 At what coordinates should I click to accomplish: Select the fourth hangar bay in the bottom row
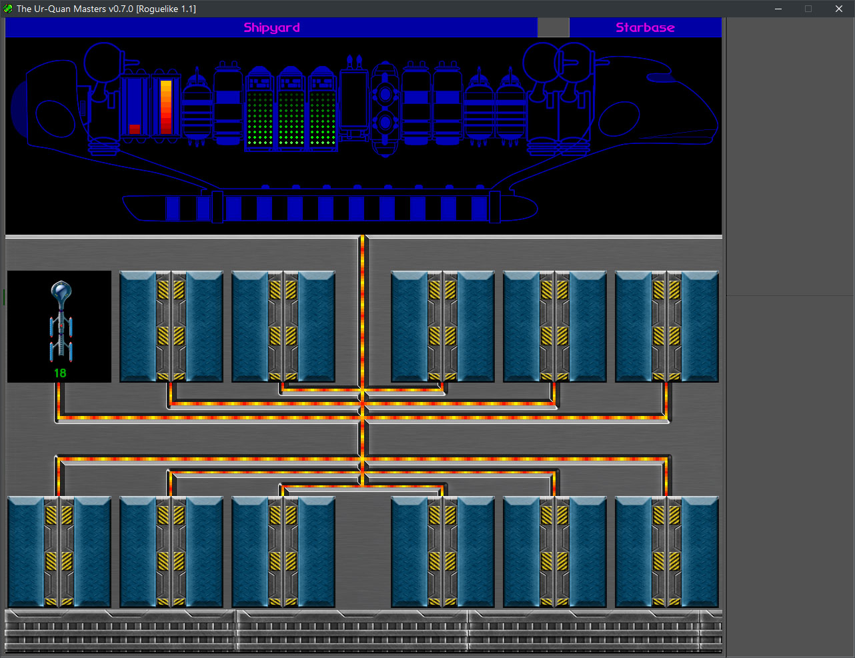443,552
